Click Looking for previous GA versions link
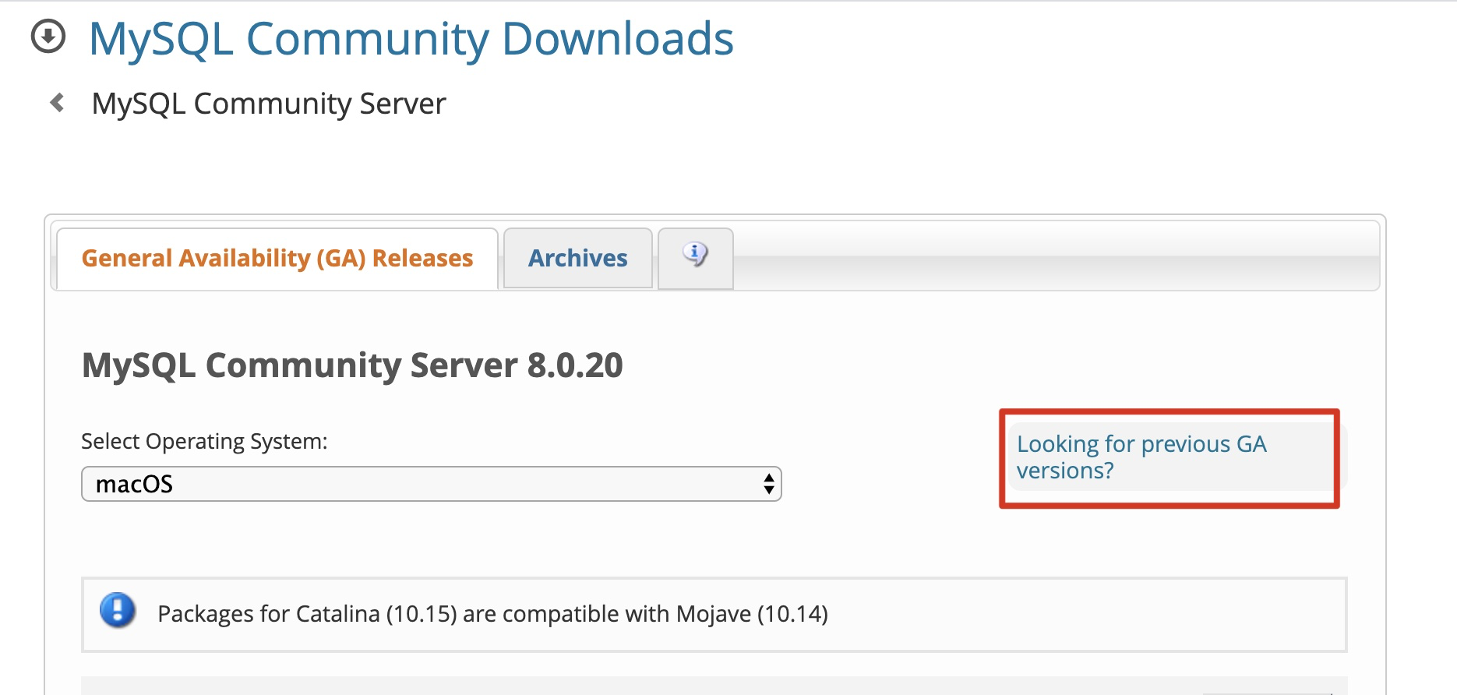Viewport: 1457px width, 695px height. click(1141, 457)
